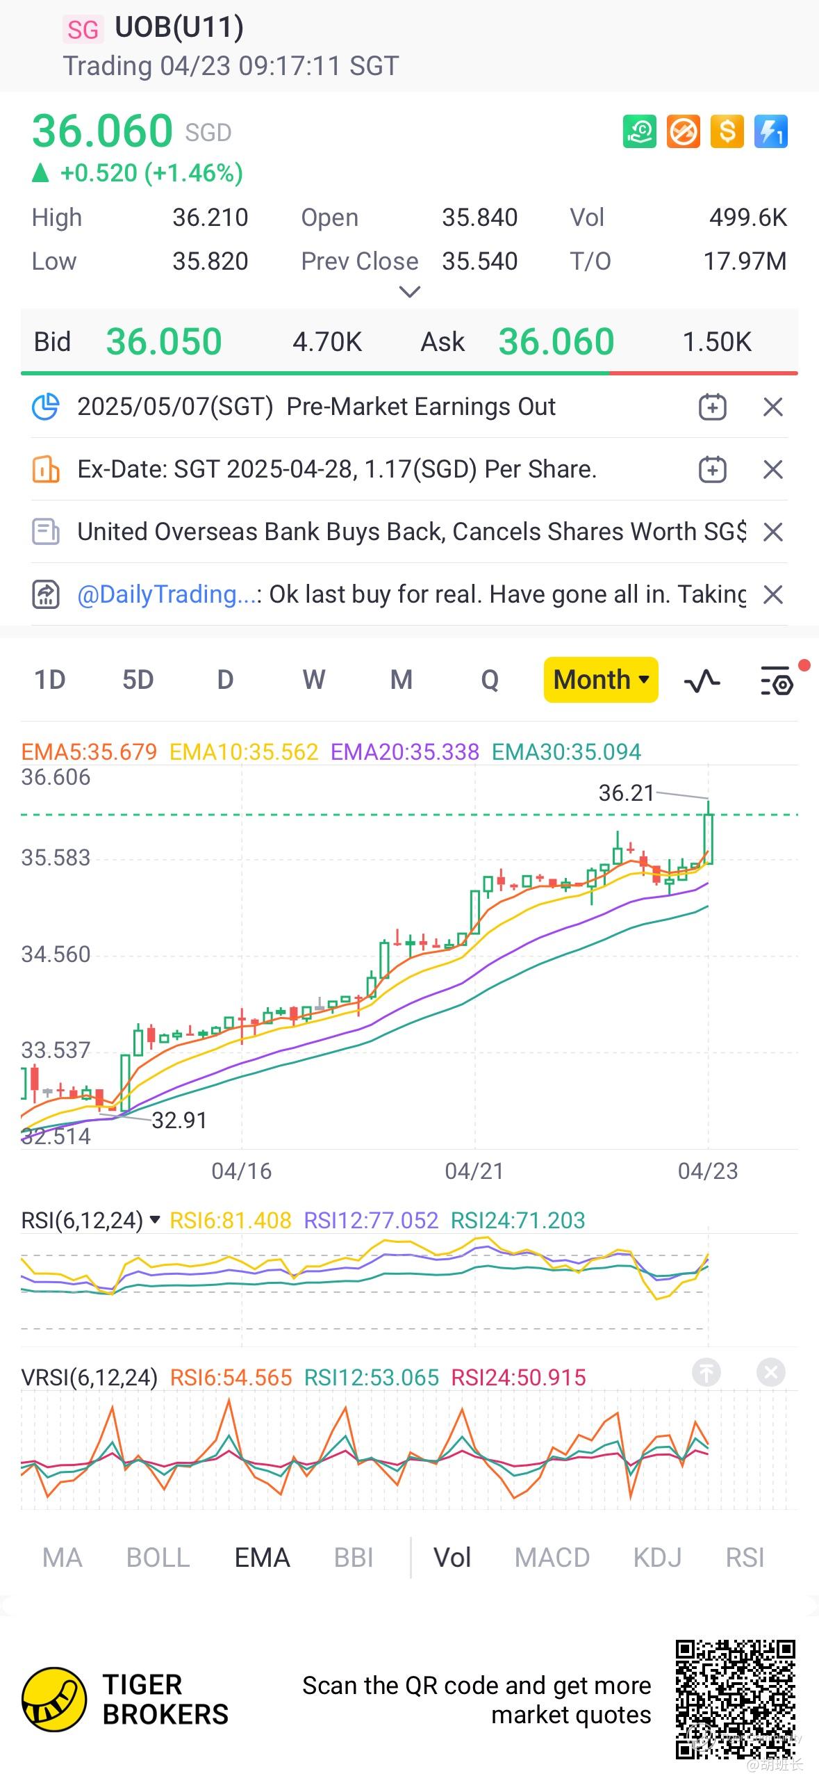
Task: Tap the Bid price 36.050
Action: [164, 342]
